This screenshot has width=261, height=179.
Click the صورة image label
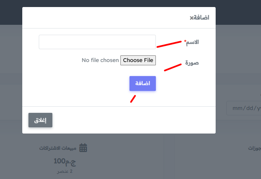click(192, 63)
